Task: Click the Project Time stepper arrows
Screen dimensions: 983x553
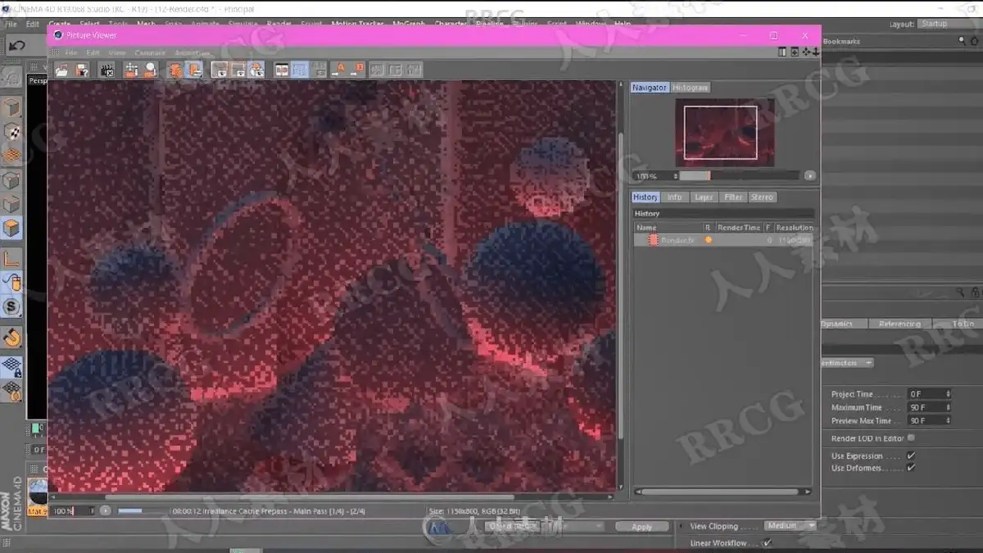Action: pos(948,394)
